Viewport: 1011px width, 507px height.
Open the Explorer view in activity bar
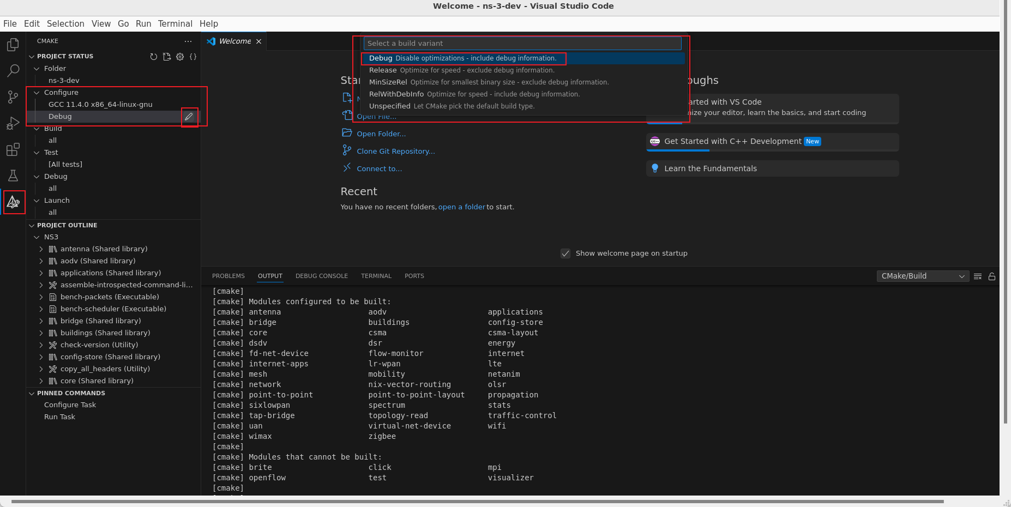(13, 45)
